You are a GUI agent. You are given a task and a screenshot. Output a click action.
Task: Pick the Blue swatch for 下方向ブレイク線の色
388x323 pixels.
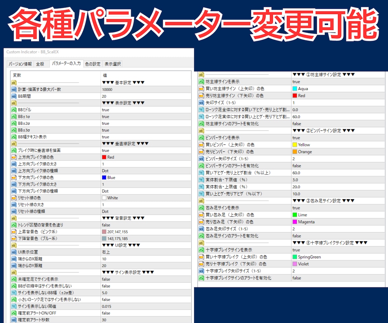[x=104, y=178]
